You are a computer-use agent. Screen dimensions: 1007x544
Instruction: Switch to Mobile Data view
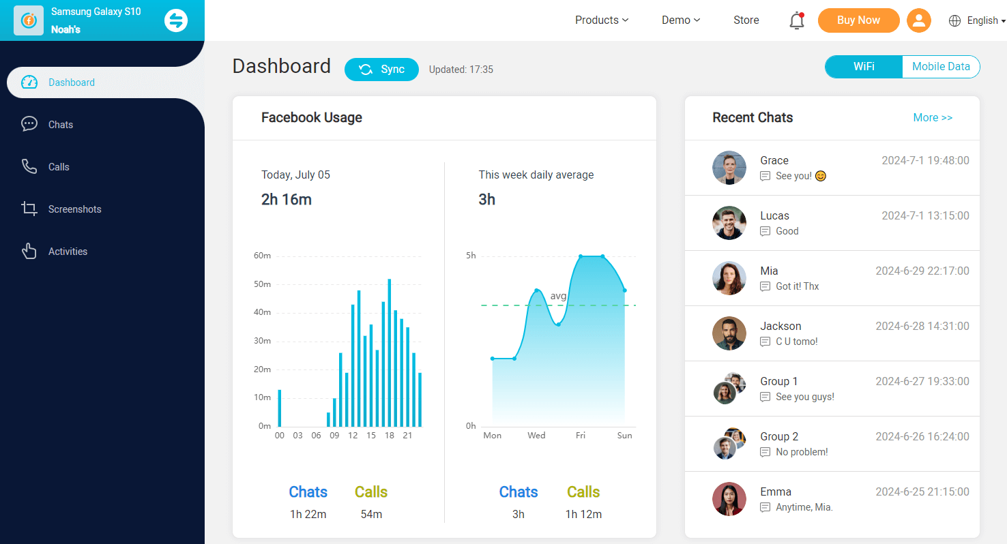click(x=941, y=67)
